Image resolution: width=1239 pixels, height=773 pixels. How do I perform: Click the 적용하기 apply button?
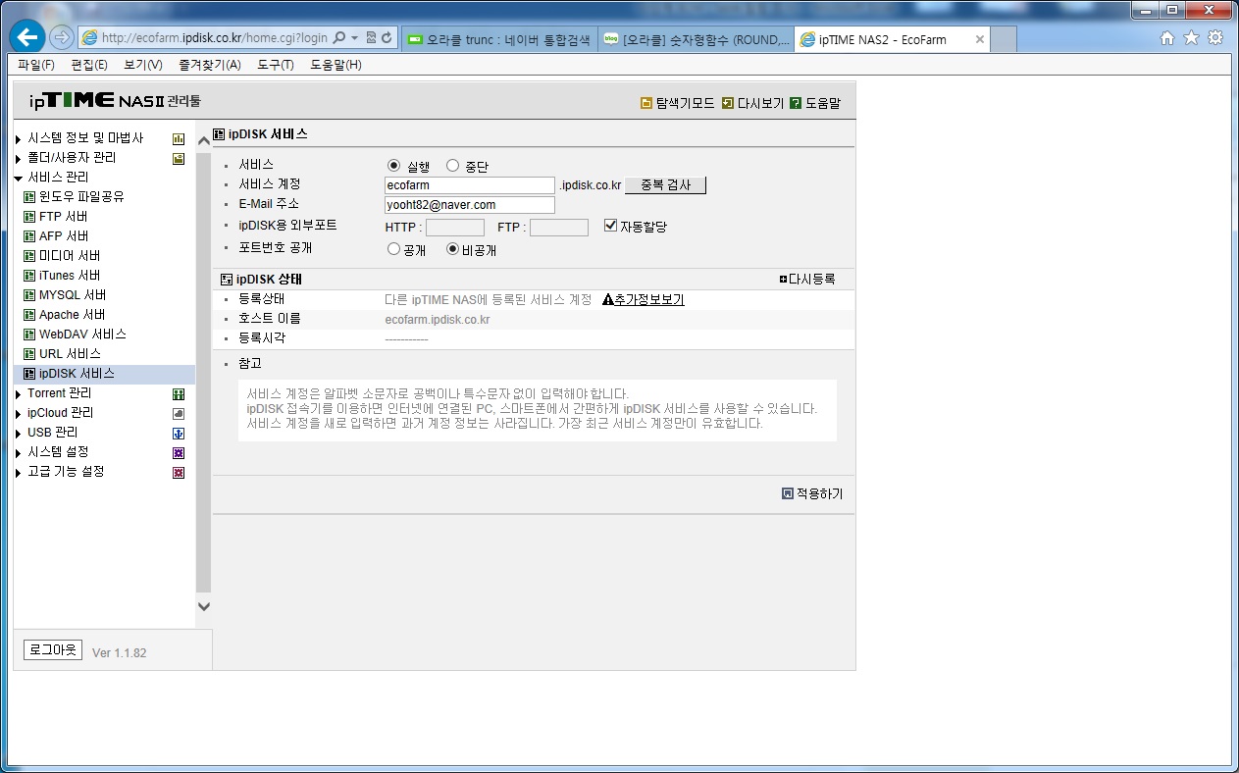(812, 494)
